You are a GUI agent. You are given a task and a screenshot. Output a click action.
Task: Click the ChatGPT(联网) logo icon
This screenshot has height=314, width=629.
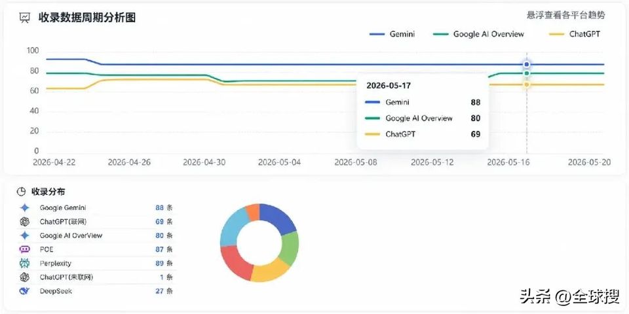point(25,222)
